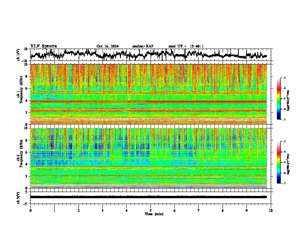
Task: Click the ch.1(V) axis label
Action: point(18,55)
